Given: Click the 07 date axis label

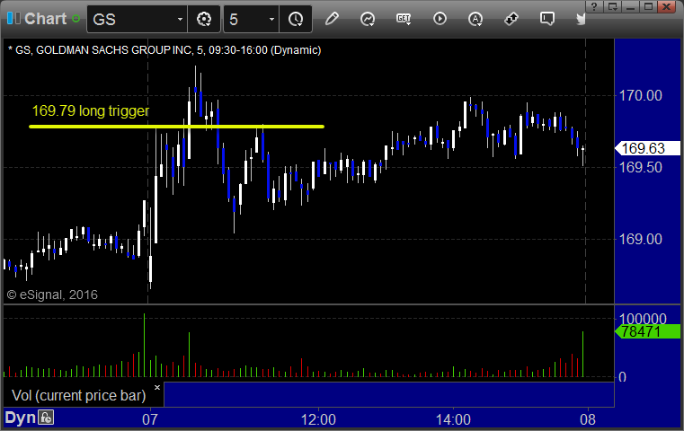Looking at the screenshot, I should pyautogui.click(x=150, y=419).
